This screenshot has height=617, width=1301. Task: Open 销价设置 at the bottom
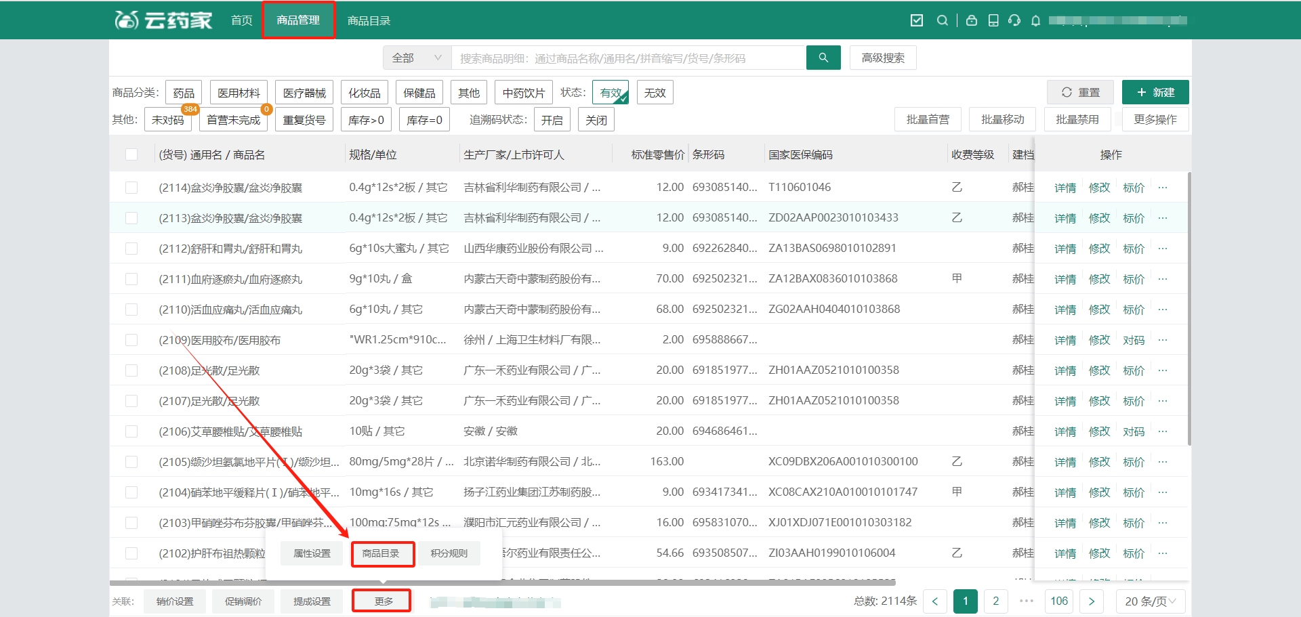point(175,601)
